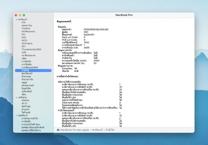Collapse the ฮาร์ดแวร์ section chevron

click(17, 19)
